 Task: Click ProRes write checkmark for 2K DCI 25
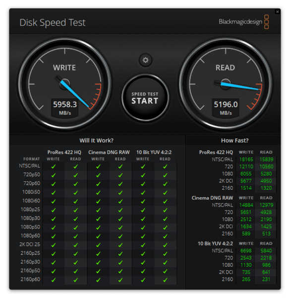pyautogui.click(x=54, y=245)
